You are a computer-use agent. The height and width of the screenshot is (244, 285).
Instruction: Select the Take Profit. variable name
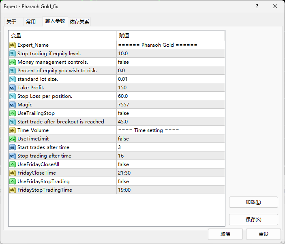(31, 88)
